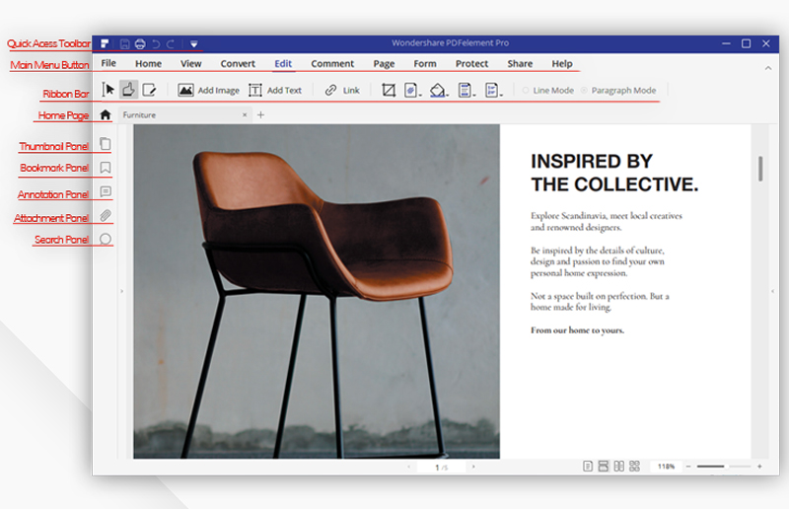Image resolution: width=789 pixels, height=509 pixels.
Task: Open the Search panel icon
Action: point(106,239)
